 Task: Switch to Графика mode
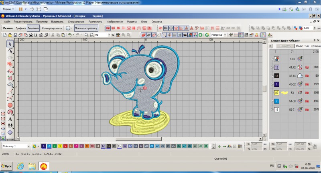[x=21, y=28]
